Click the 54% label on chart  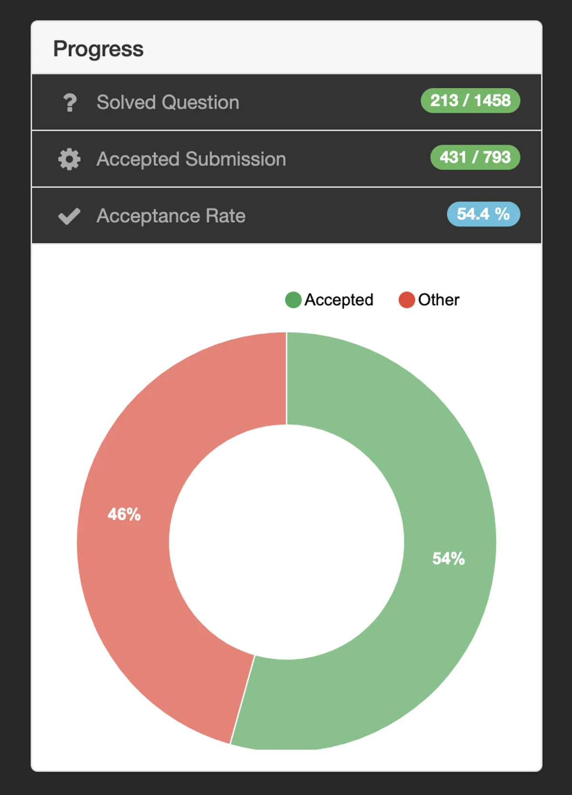click(x=448, y=558)
